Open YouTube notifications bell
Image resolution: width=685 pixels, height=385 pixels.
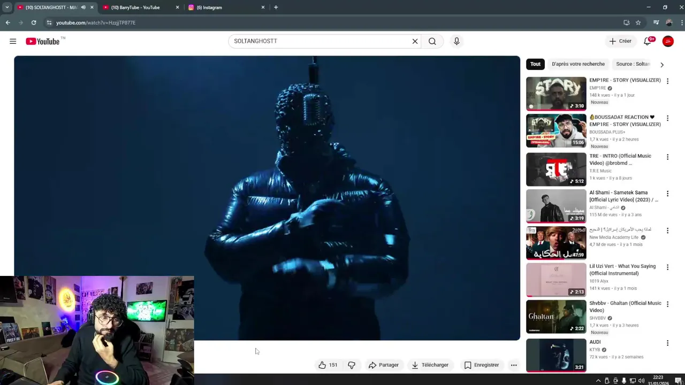click(x=648, y=41)
